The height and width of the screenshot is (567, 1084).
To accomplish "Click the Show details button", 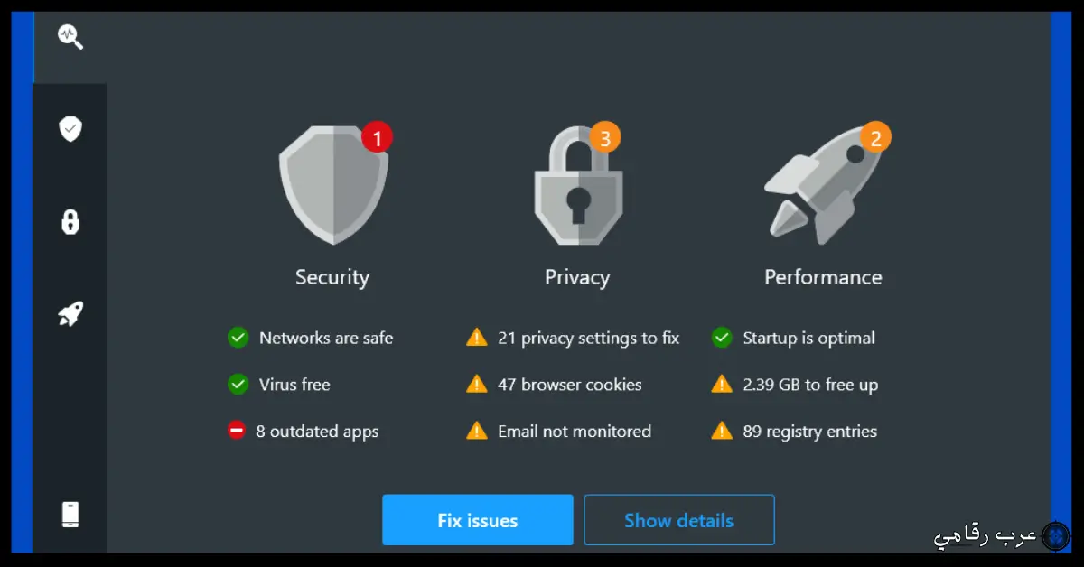I will click(678, 520).
